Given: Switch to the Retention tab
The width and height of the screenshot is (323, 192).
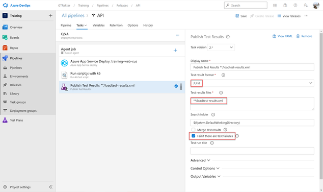Looking at the screenshot, I should [x=116, y=25].
